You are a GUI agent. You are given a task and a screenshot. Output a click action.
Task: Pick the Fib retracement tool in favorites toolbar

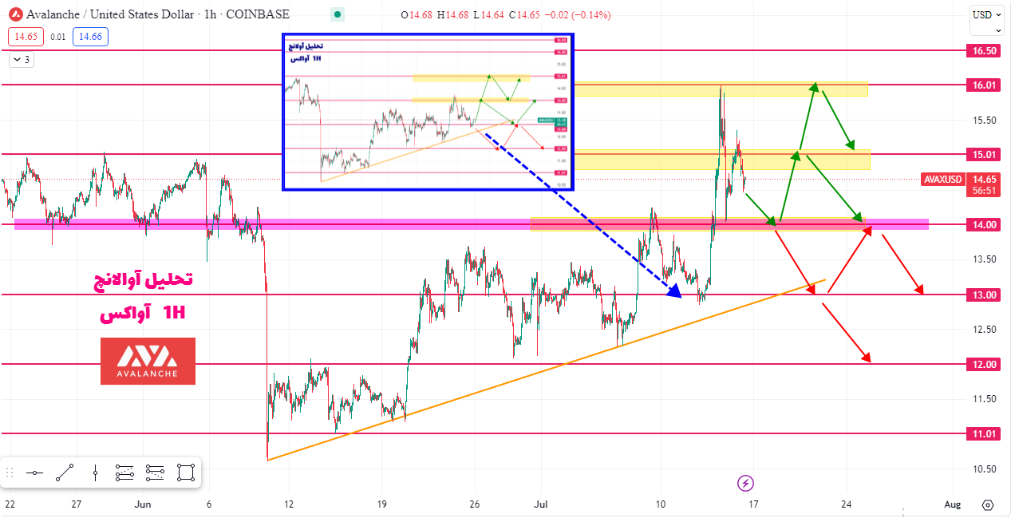coord(124,473)
